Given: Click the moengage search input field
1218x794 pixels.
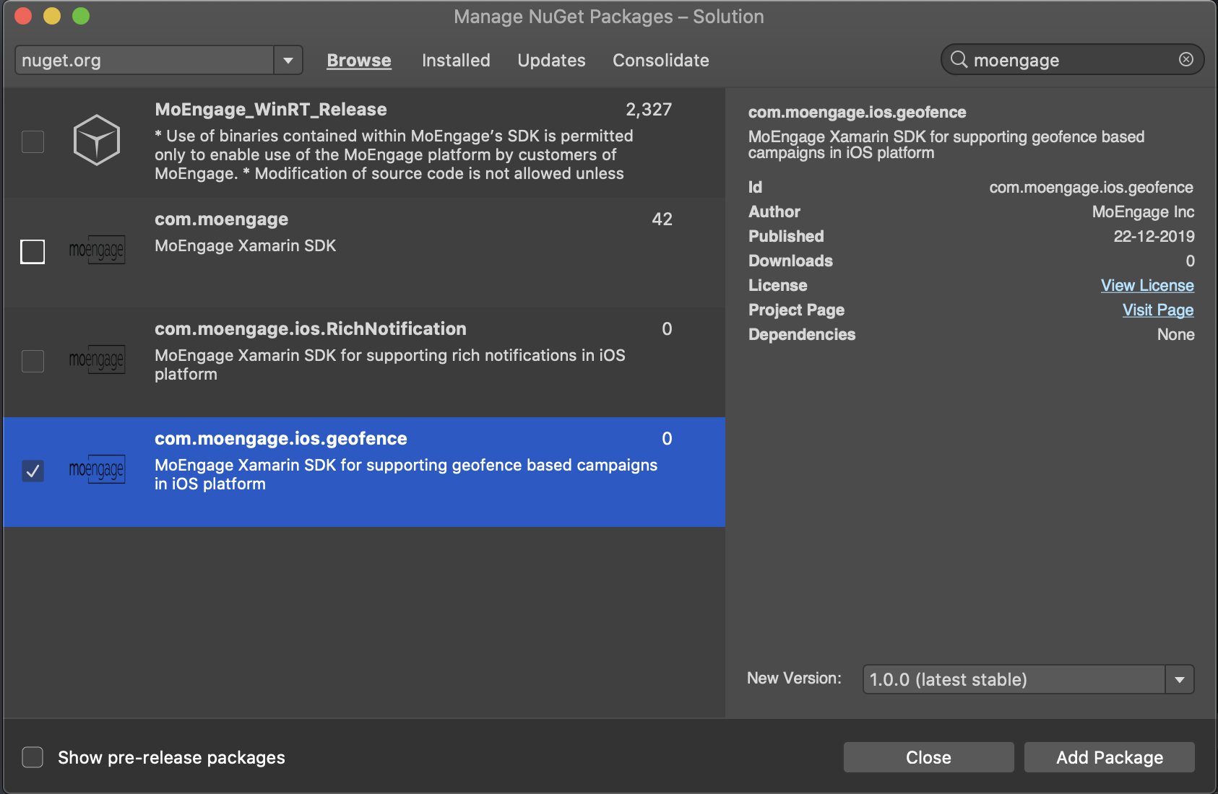Looking at the screenshot, I should pyautogui.click(x=1073, y=60).
